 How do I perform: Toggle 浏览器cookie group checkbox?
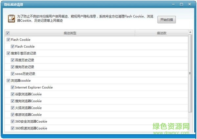tap(8, 81)
